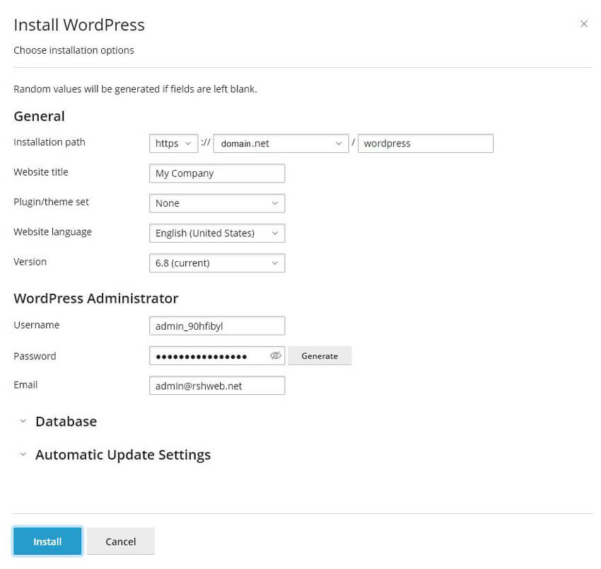Select the English (United States) language option
Image resolution: width=601 pixels, height=569 pixels.
[216, 233]
